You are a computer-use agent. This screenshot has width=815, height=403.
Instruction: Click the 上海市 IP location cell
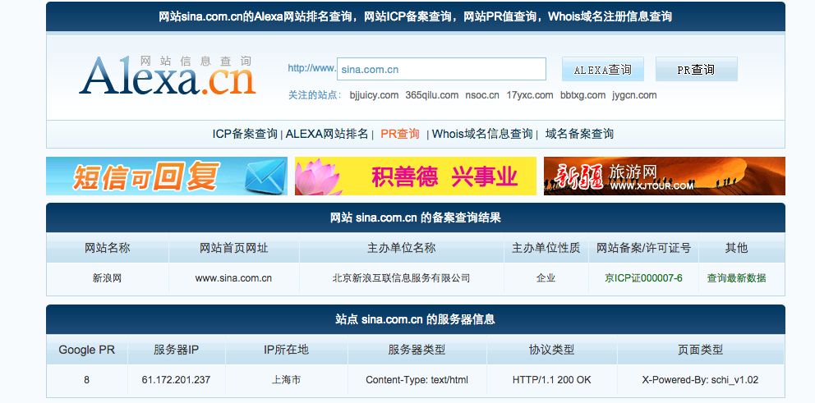point(287,380)
